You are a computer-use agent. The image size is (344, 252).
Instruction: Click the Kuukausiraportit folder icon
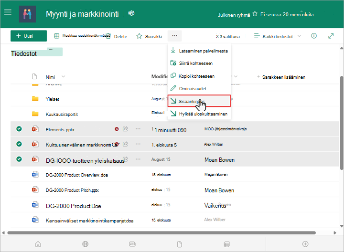35,114
